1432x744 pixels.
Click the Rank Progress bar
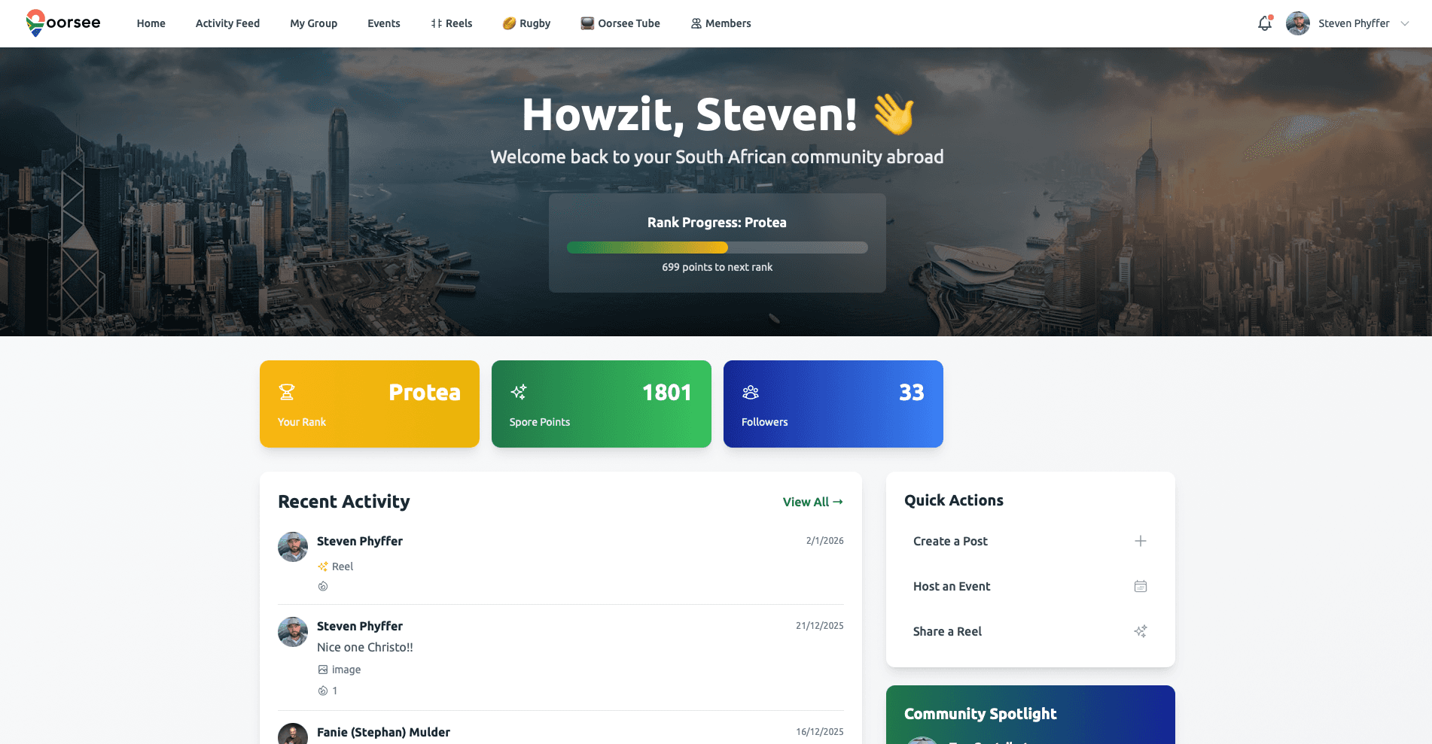718,247
